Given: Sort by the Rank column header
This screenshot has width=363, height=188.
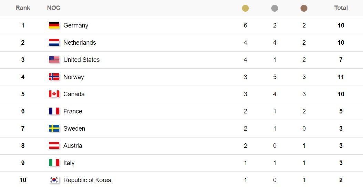Looking at the screenshot, I should 23,8.
